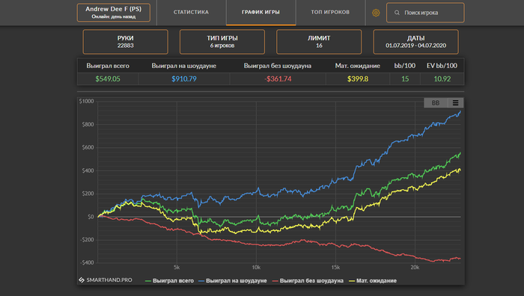The height and width of the screenshot is (296, 524).
Task: Click the Выиграл на шоудауне column header
Action: coord(184,66)
